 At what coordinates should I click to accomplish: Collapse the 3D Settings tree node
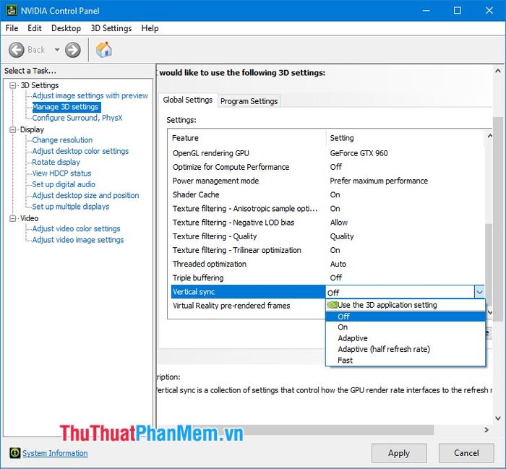coord(13,85)
